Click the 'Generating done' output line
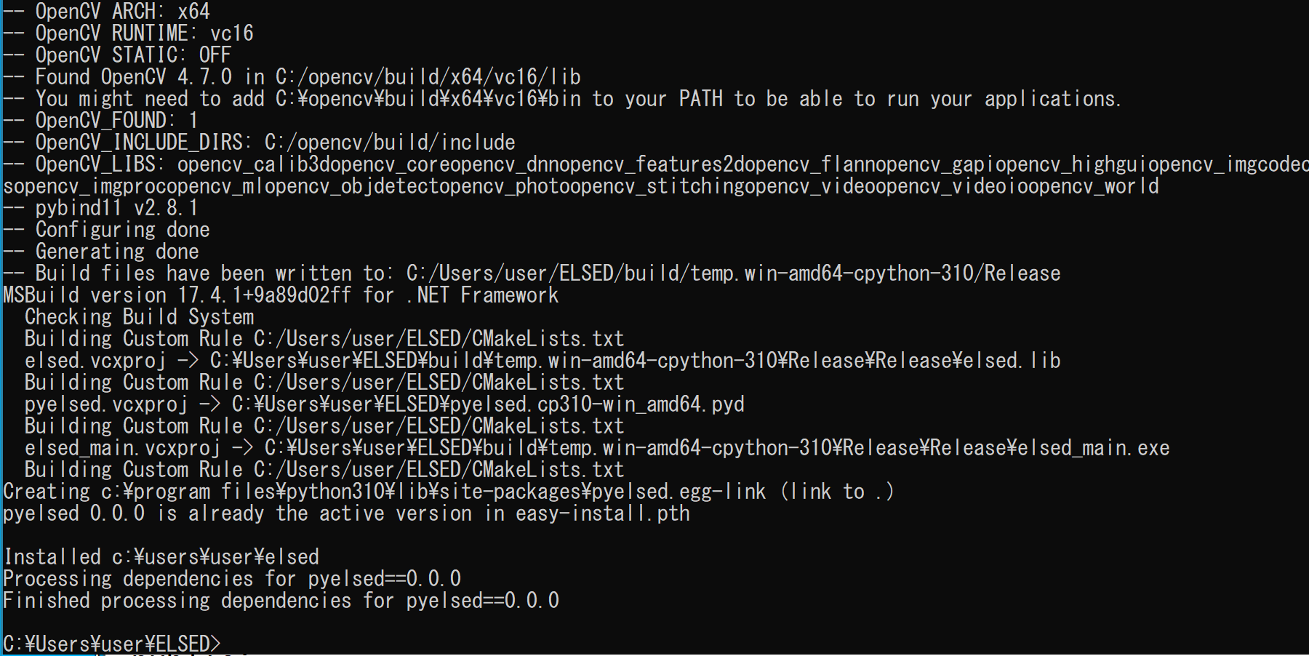1309x656 pixels. click(101, 252)
